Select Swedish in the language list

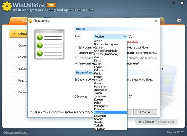[x=110, y=122]
